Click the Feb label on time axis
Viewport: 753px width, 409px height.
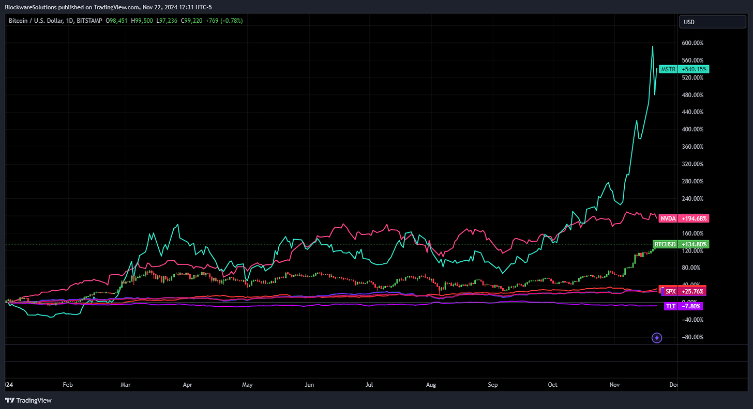point(67,385)
